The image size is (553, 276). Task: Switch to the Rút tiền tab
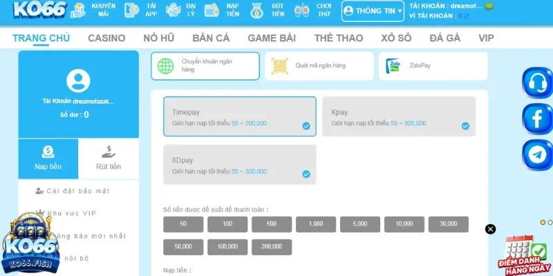click(108, 158)
